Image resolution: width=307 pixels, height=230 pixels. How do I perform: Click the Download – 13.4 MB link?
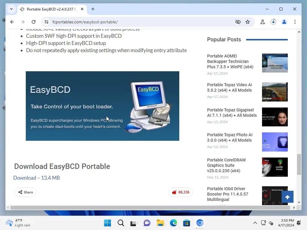(x=37, y=178)
